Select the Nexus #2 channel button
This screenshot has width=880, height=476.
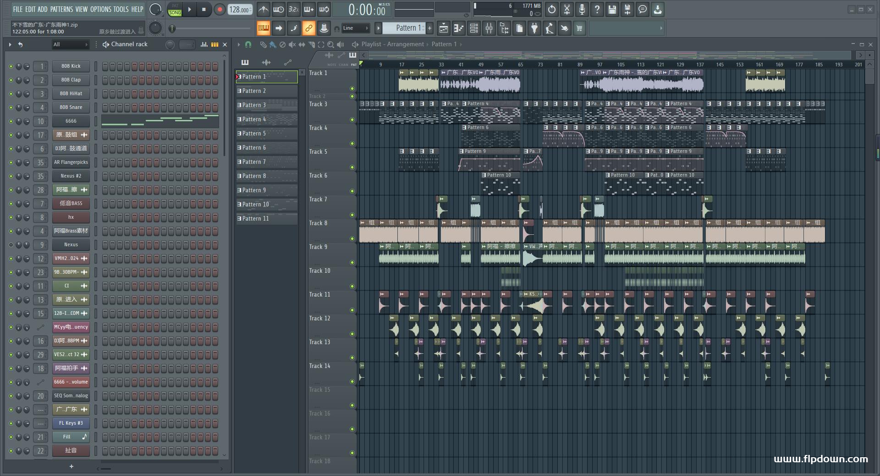tap(71, 176)
